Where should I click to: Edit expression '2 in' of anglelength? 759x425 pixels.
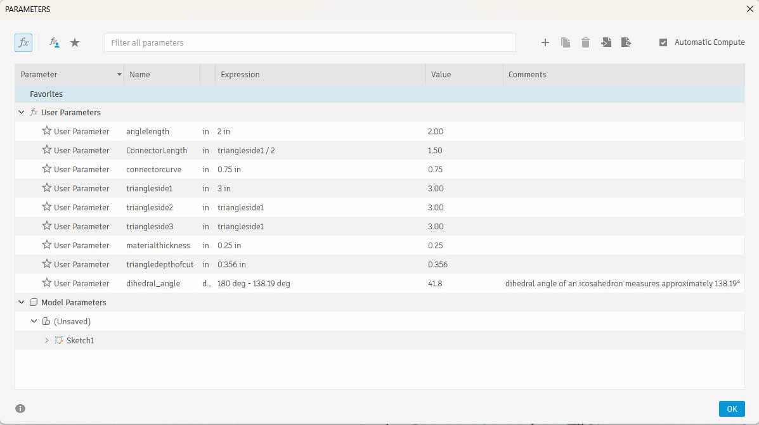click(x=224, y=132)
